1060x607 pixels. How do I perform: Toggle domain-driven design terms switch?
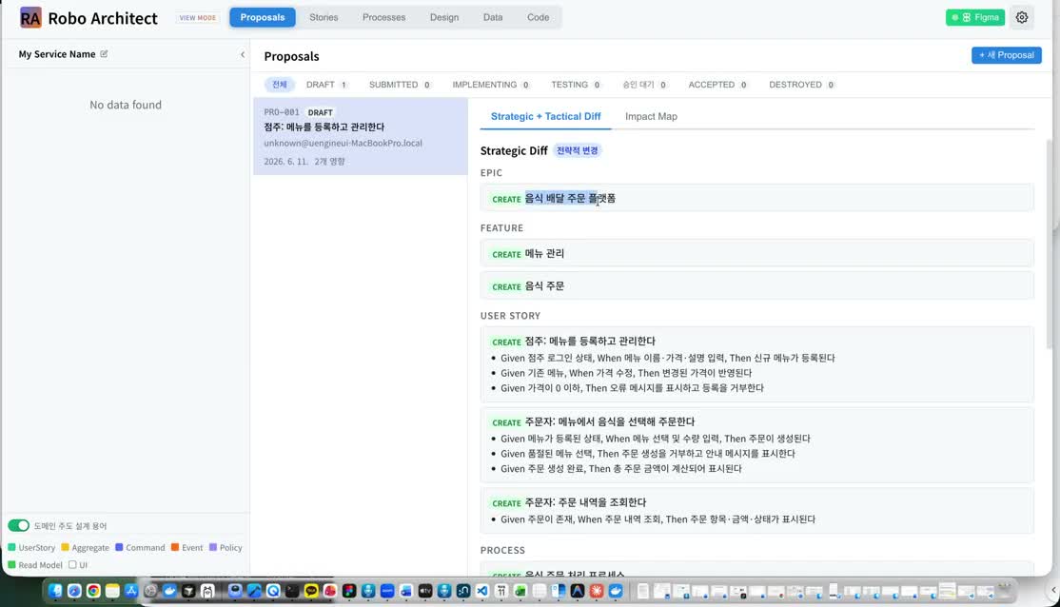18,526
